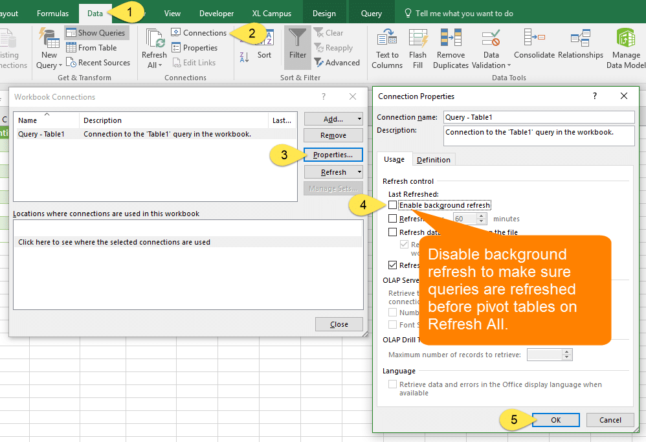Open the Consolidate tool

tap(534, 38)
